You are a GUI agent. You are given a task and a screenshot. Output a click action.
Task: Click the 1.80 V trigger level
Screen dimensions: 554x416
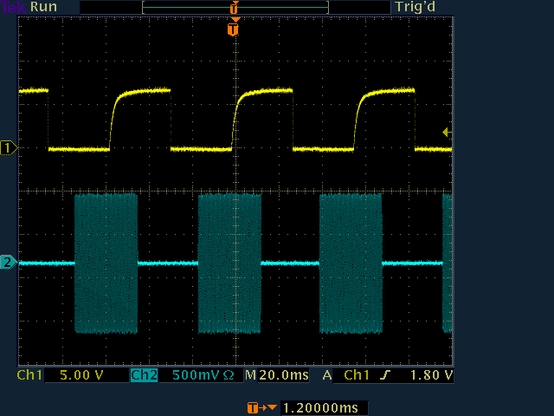click(431, 375)
